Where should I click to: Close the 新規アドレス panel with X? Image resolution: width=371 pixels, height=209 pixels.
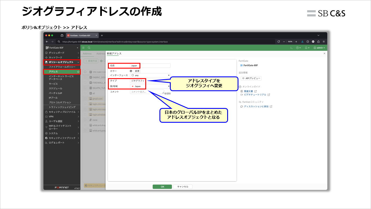click(324, 54)
